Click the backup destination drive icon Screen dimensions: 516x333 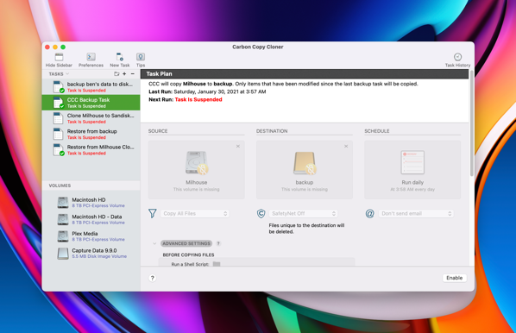pyautogui.click(x=305, y=163)
